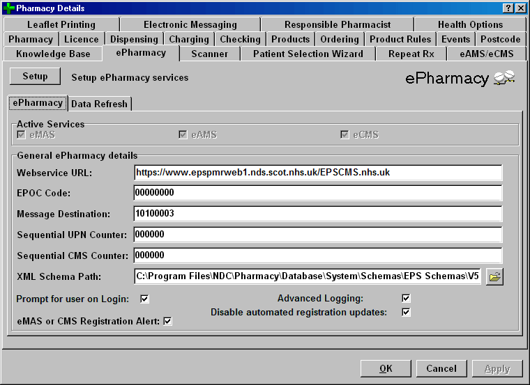Toggle Prompt for user on Login checkbox
The height and width of the screenshot is (385, 530).
[145, 299]
